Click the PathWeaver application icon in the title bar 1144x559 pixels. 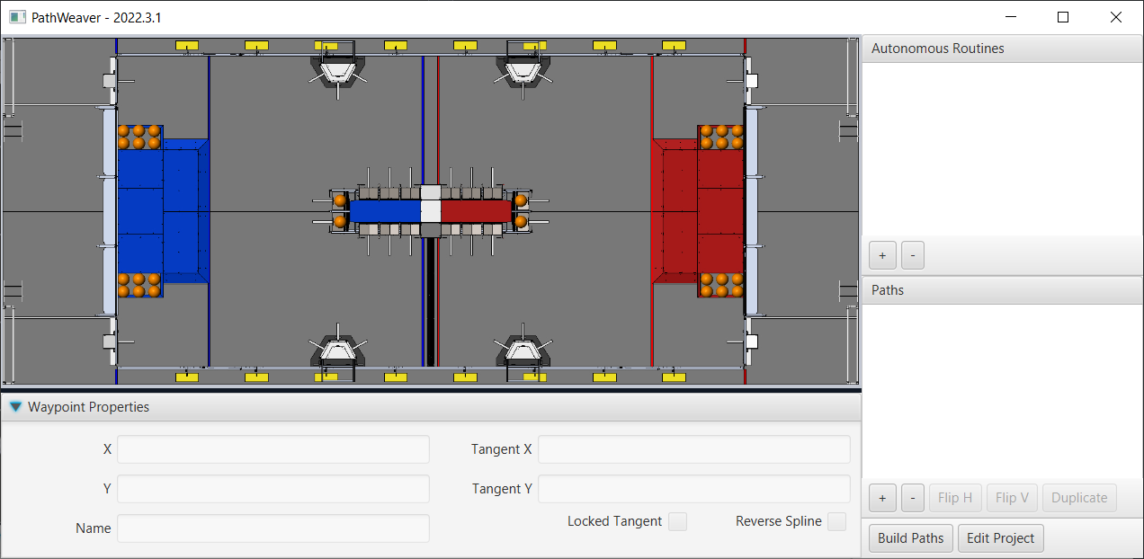click(17, 16)
